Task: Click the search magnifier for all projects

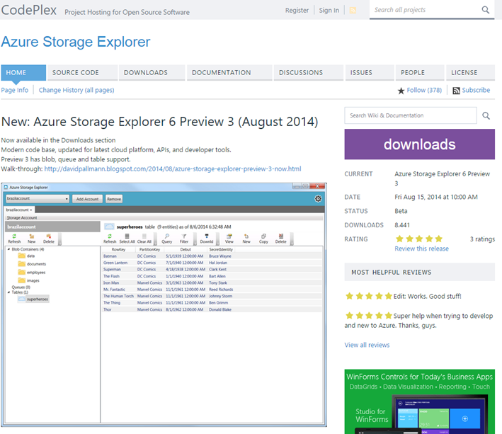Action: tap(485, 10)
